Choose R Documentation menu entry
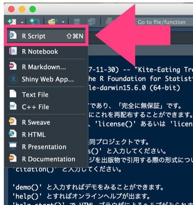This screenshot has height=205, width=193. click(x=46, y=159)
